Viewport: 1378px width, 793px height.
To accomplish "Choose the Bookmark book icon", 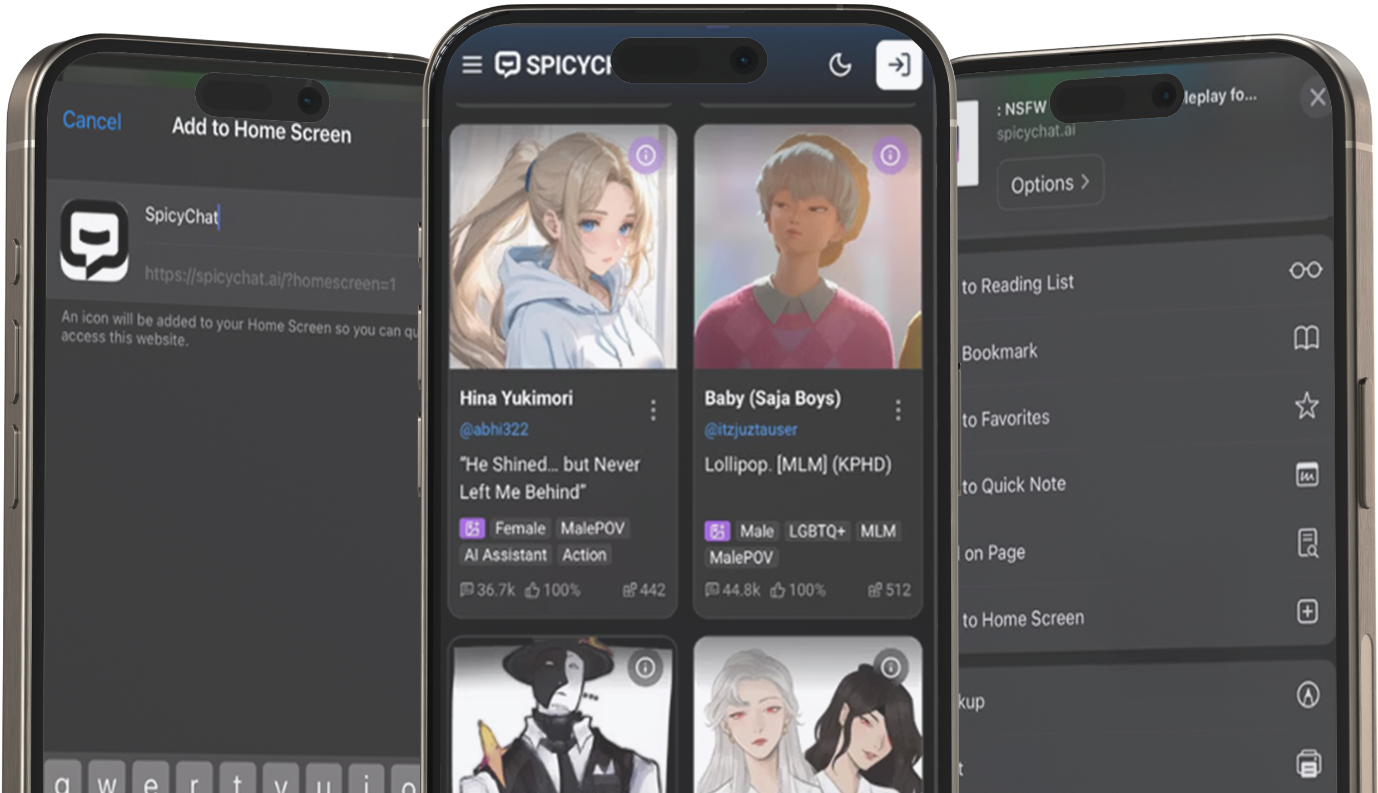I will pyautogui.click(x=1305, y=338).
